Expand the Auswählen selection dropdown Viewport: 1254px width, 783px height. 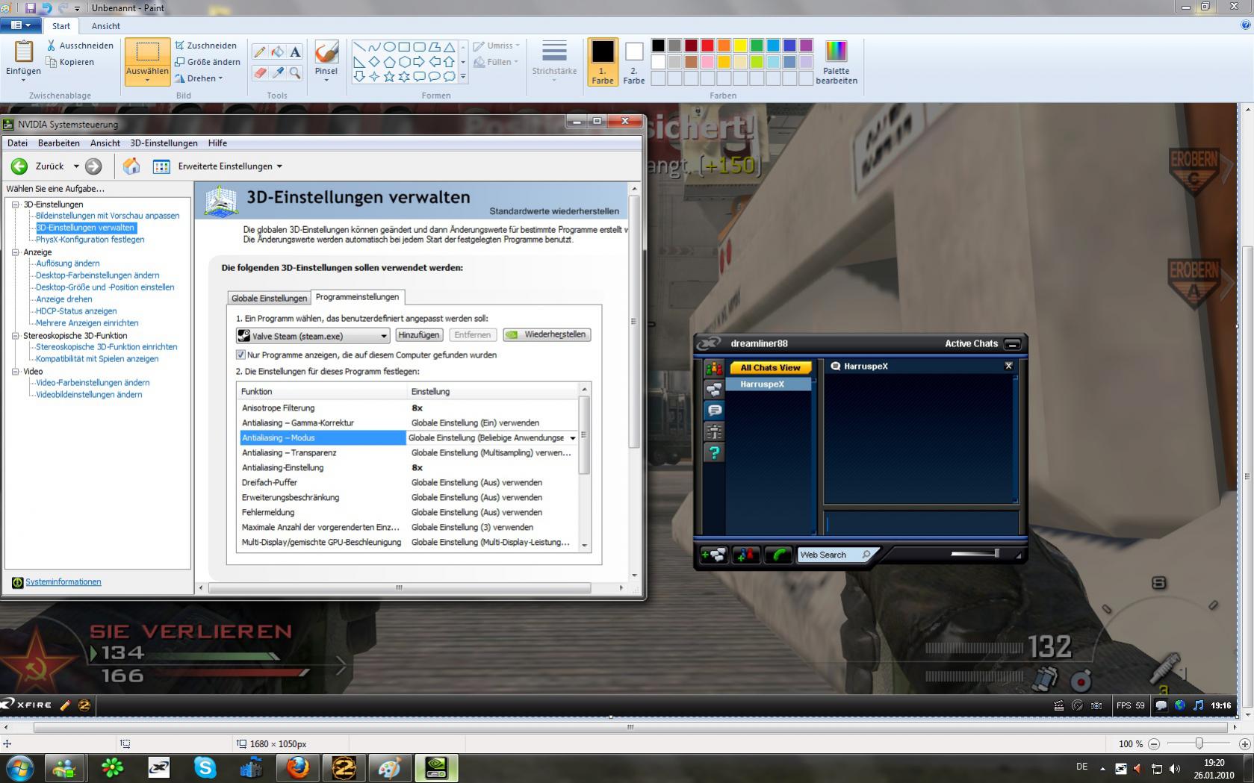[147, 79]
